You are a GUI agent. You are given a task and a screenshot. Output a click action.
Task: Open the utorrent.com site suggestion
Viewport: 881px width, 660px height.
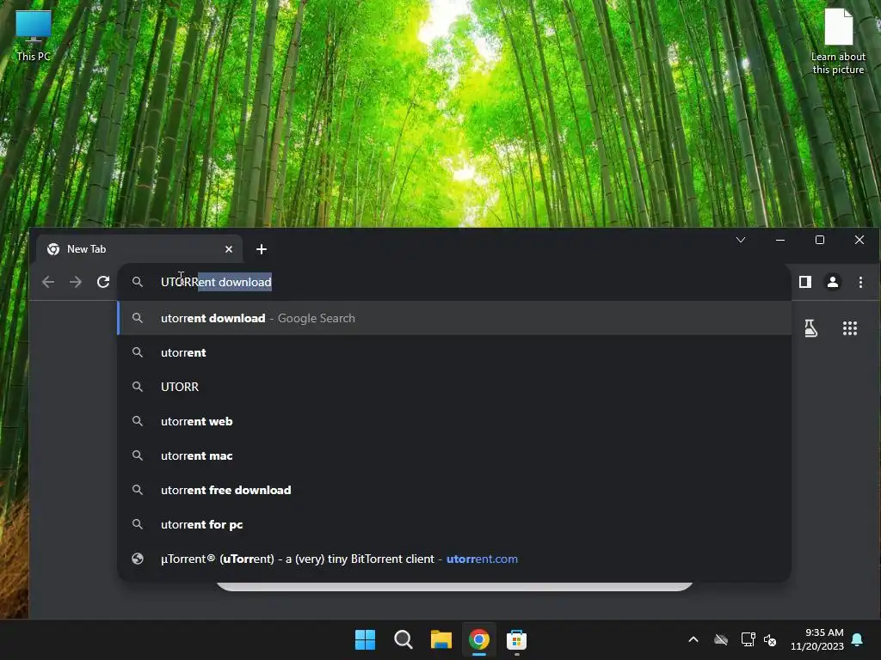[x=454, y=559]
